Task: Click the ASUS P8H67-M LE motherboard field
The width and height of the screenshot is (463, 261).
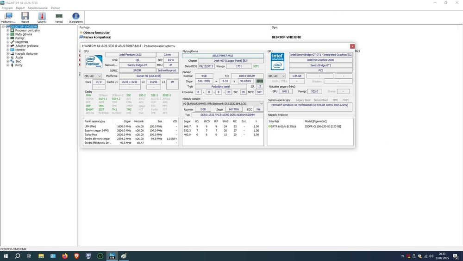Action: [x=223, y=56]
